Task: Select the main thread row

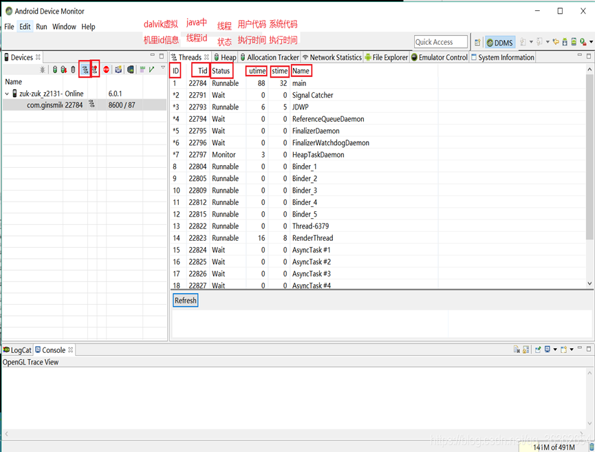Action: click(x=379, y=83)
